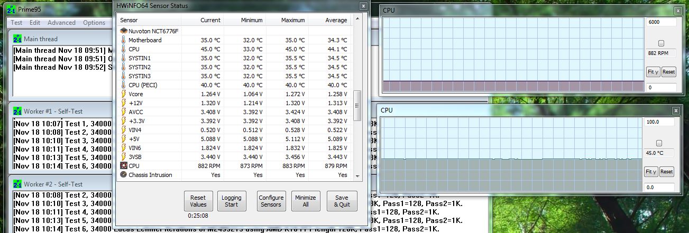689x233 pixels.
Task: Click the 0 minimum field in fan graph
Action: (661, 87)
